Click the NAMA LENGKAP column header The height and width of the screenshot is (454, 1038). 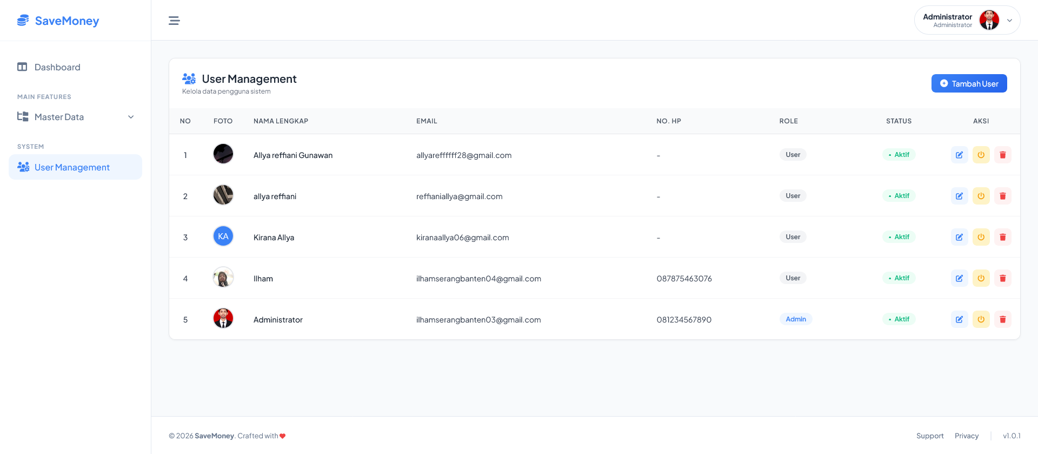[281, 121]
